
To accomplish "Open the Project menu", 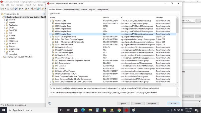I will (28, 5).
